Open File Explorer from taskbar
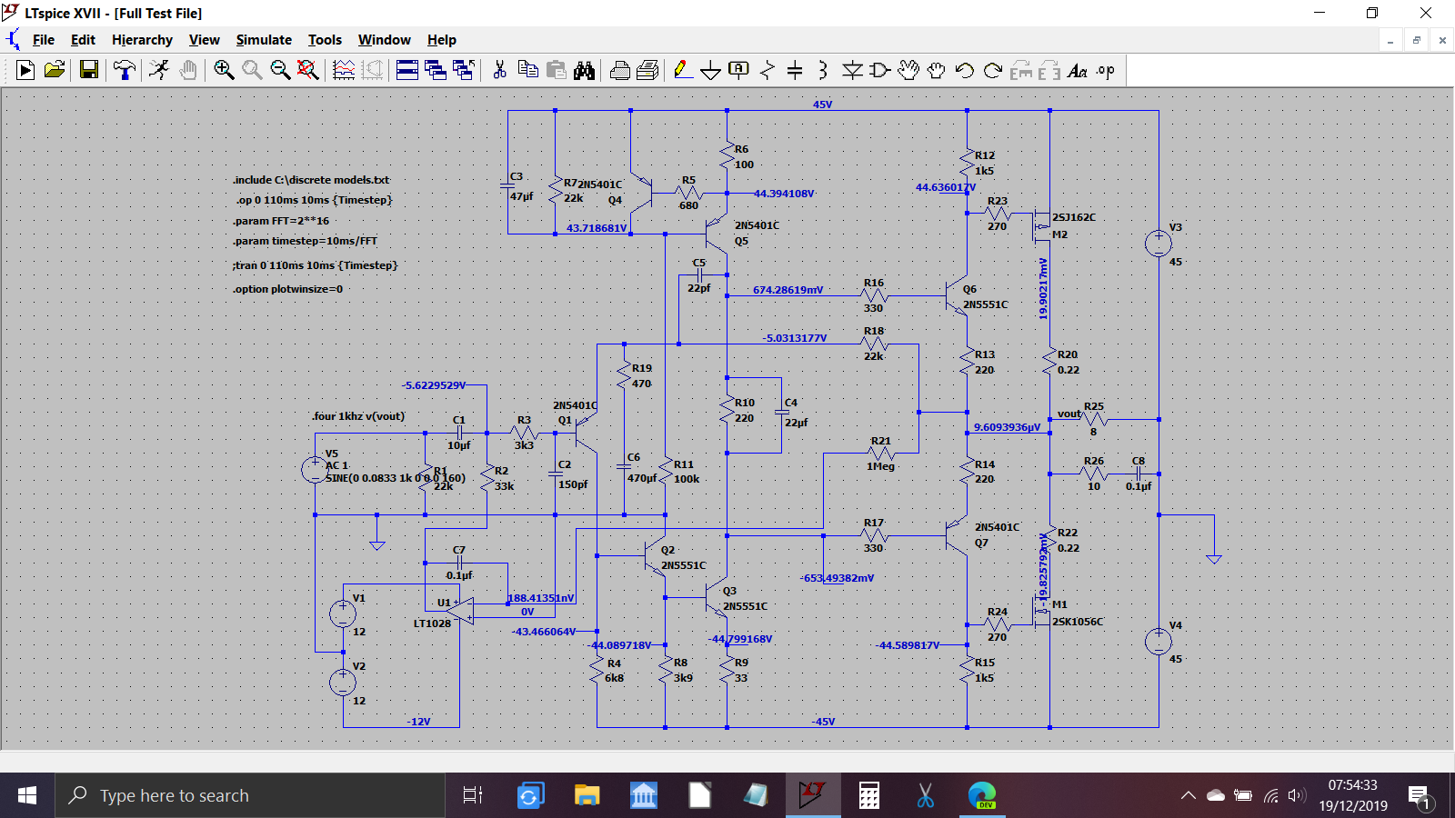1455x818 pixels. tap(587, 796)
